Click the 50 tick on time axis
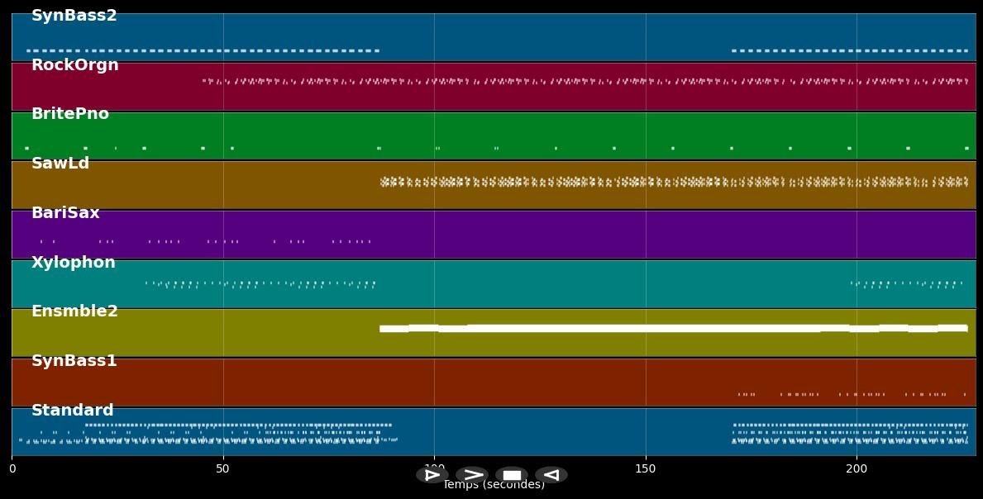The height and width of the screenshot is (499, 983). pyautogui.click(x=222, y=469)
